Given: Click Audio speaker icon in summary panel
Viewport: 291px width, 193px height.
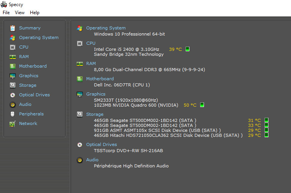Looking at the screenshot, I should [x=80, y=160].
